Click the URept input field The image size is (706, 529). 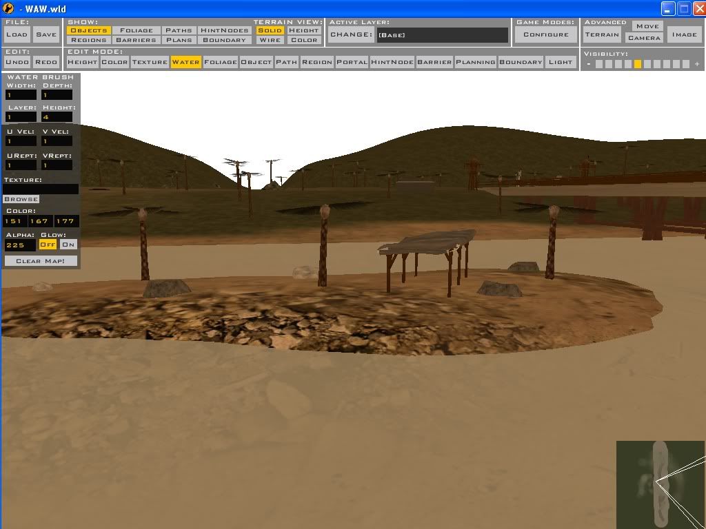pyautogui.click(x=21, y=165)
